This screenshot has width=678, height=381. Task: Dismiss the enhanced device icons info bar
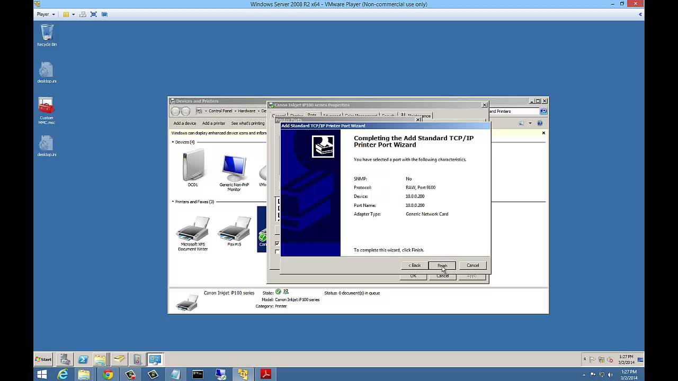tap(543, 133)
